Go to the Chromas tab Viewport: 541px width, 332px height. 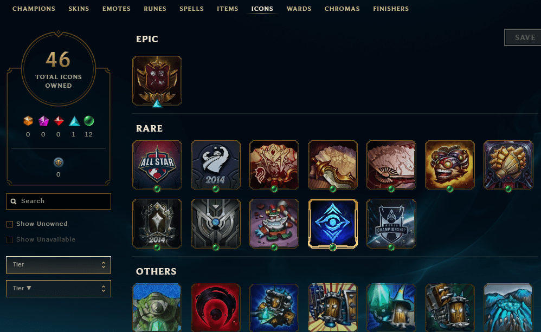tap(342, 9)
